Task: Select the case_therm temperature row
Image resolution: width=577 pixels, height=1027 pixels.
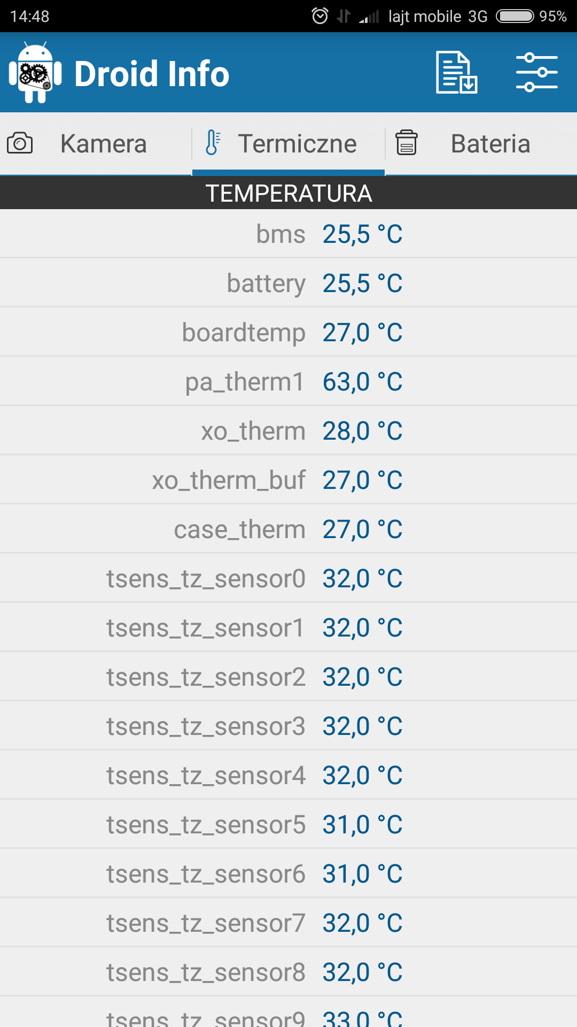Action: tap(288, 530)
